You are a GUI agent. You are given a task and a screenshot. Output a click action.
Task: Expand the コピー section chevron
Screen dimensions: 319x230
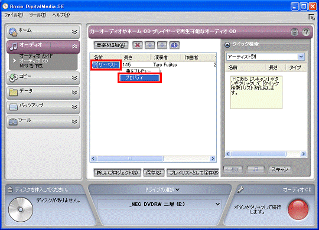[74, 78]
